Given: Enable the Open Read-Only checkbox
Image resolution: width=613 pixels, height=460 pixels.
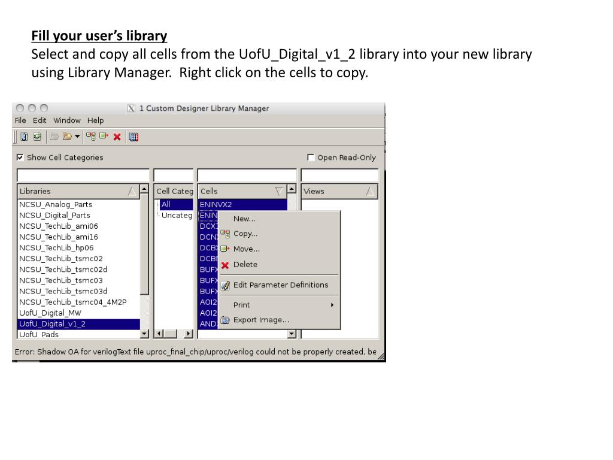Looking at the screenshot, I should (311, 158).
